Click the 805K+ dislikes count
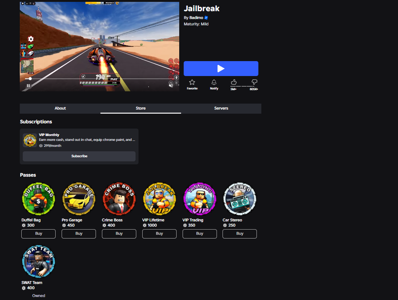Screen dimensions: 398x300 pyautogui.click(x=254, y=89)
